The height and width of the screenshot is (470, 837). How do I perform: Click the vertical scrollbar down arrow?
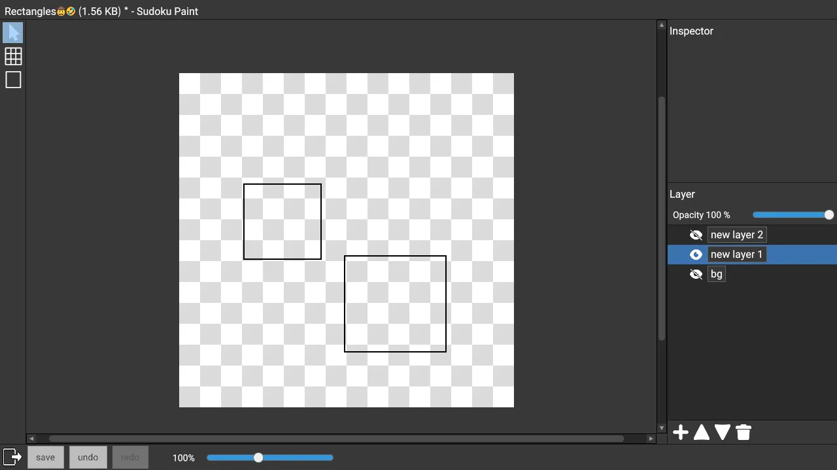(x=662, y=428)
